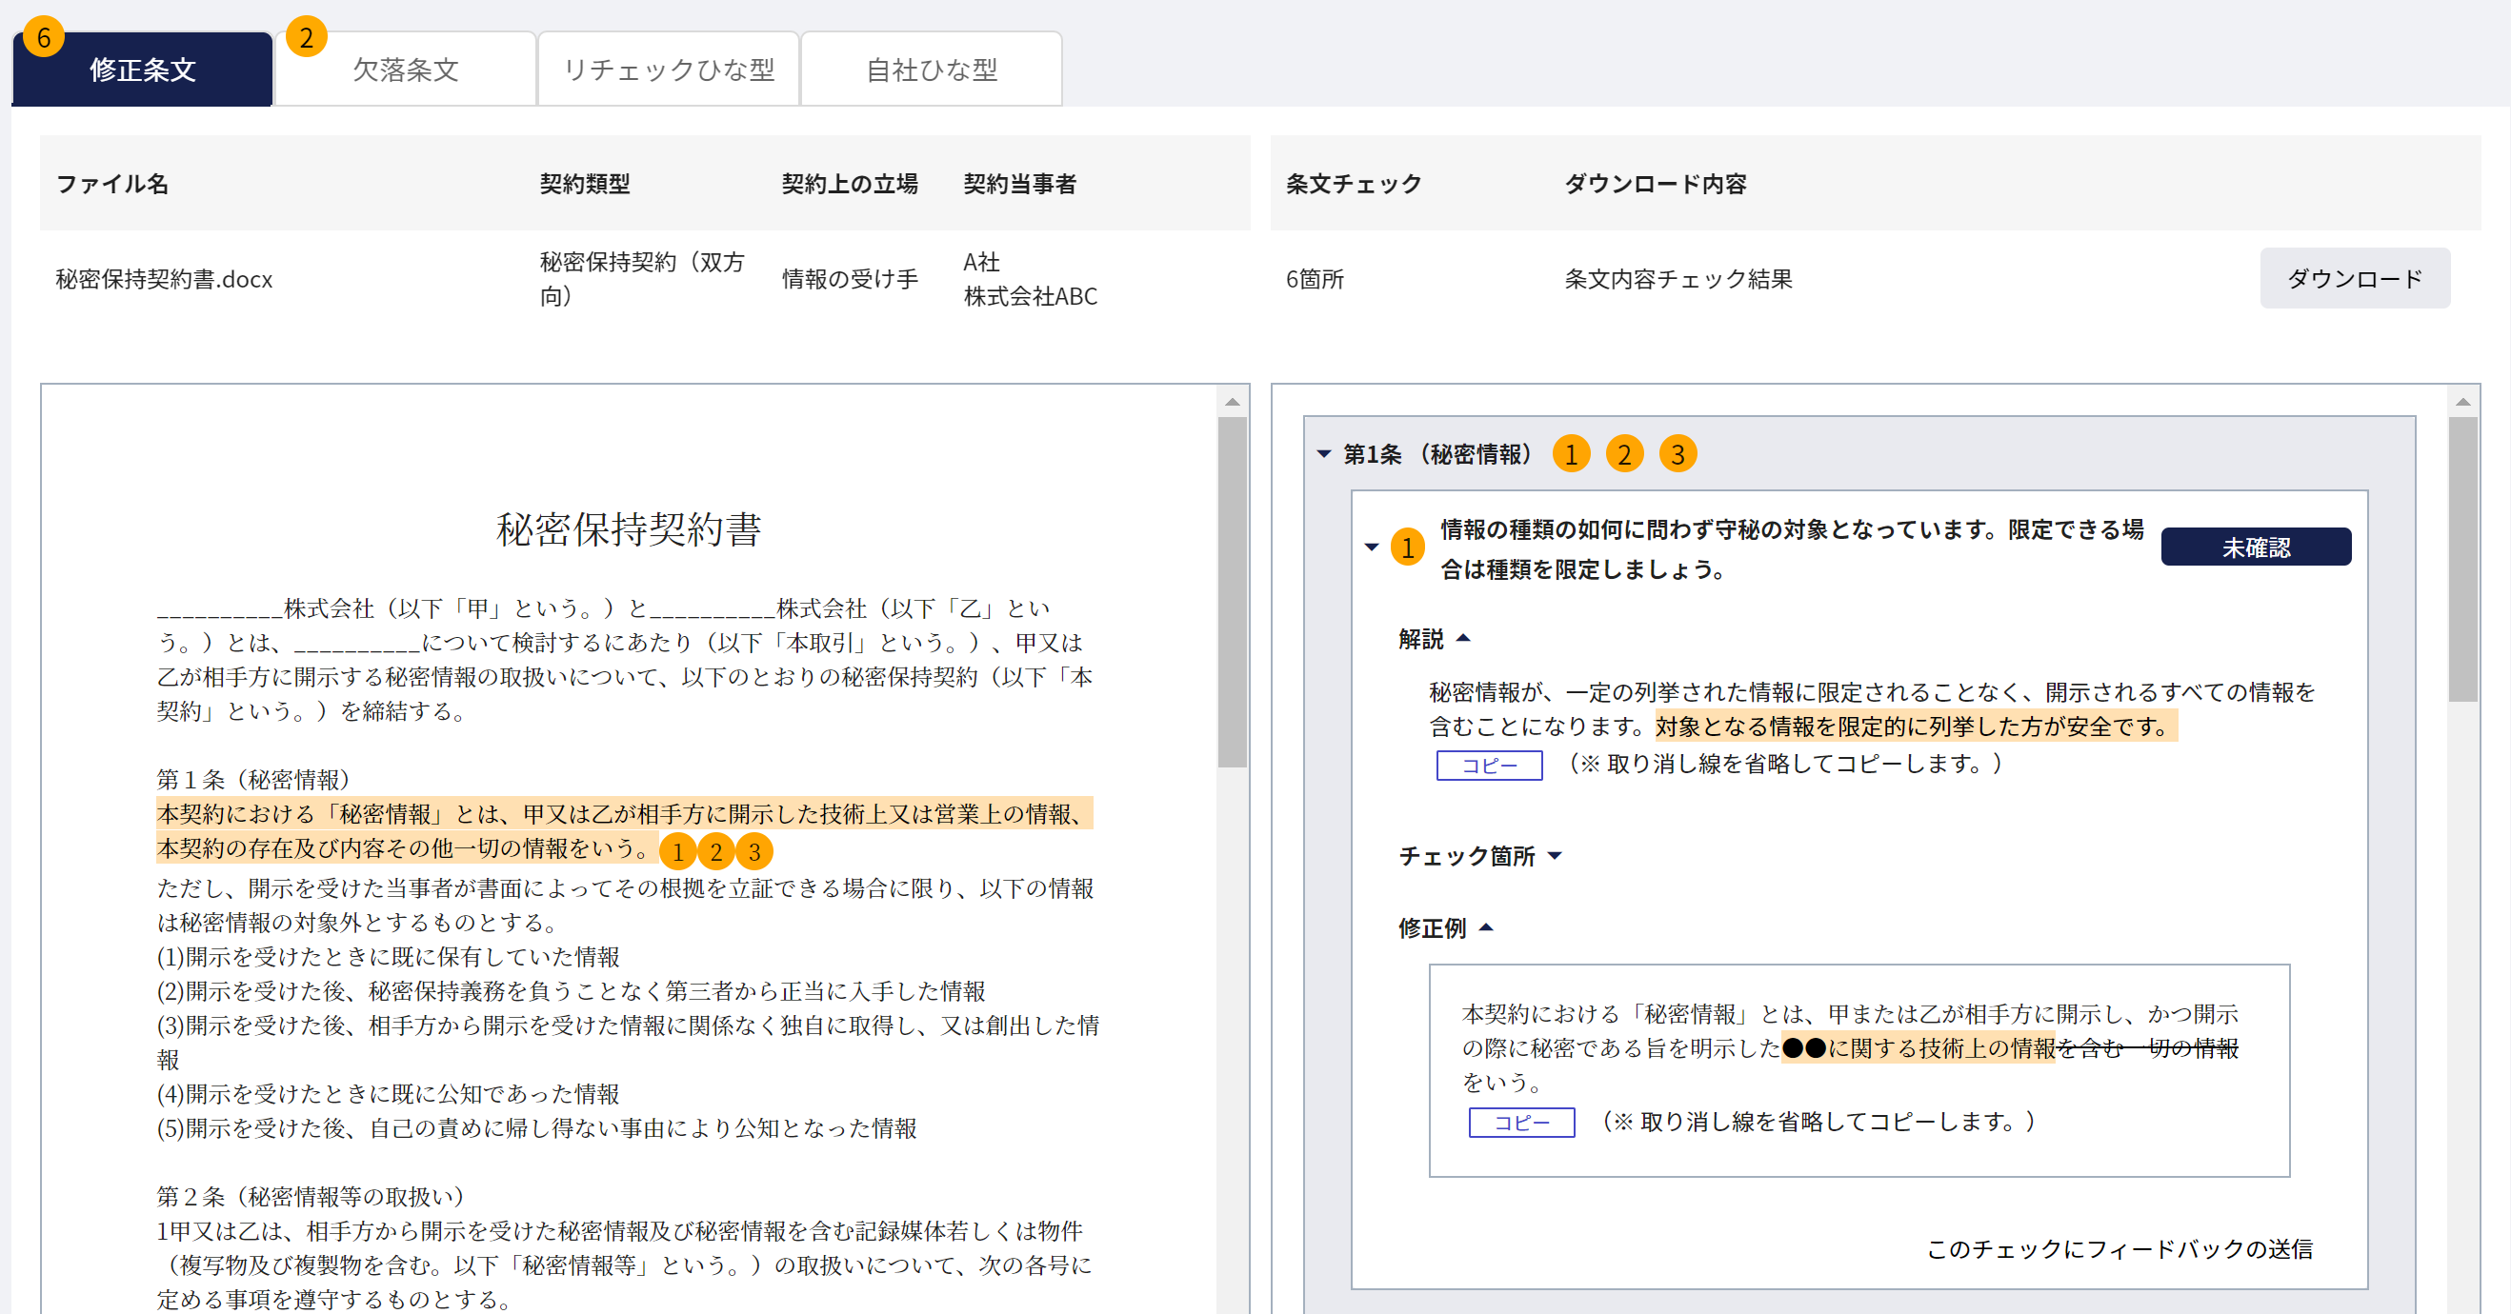Click badge 2 beside 第1条 heading
This screenshot has width=2511, height=1314.
1624,454
